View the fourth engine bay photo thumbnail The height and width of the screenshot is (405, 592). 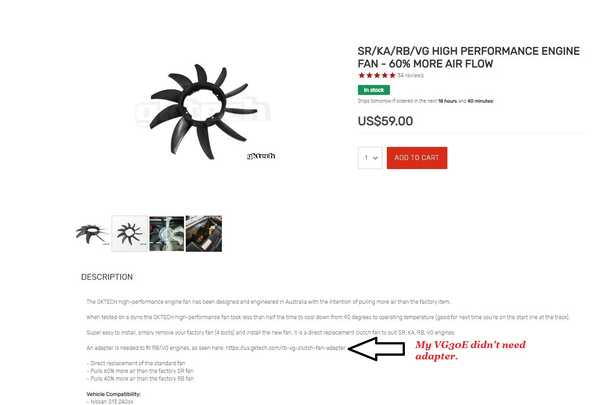(204, 234)
